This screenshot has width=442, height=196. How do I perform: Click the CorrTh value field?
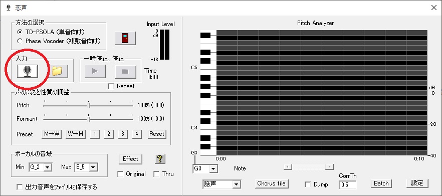click(x=348, y=185)
